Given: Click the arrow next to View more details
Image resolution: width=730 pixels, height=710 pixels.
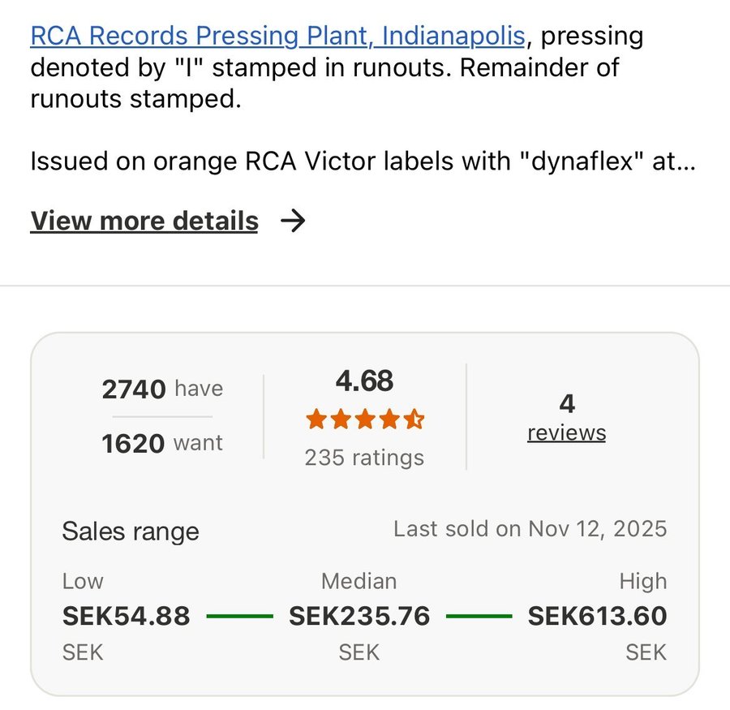Looking at the screenshot, I should 292,221.
